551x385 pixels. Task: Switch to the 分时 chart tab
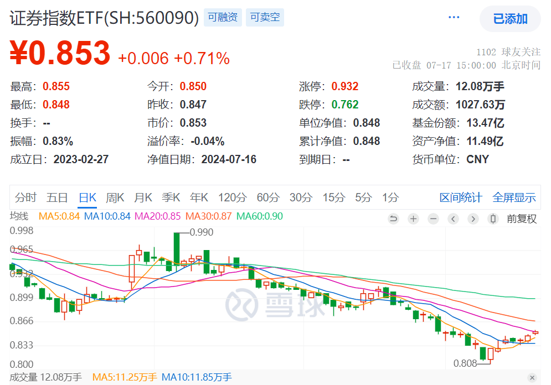(25, 197)
